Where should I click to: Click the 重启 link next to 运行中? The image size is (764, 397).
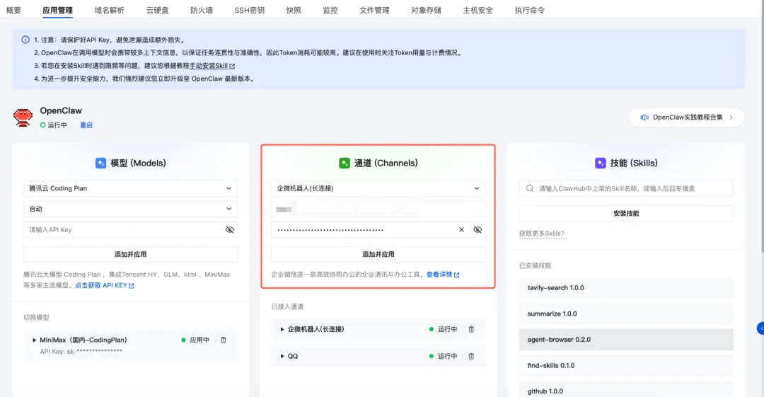point(86,125)
